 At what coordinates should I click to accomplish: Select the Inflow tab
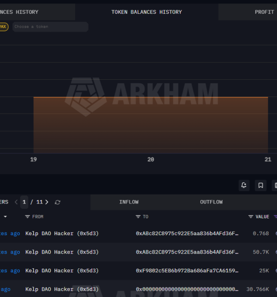(x=129, y=202)
